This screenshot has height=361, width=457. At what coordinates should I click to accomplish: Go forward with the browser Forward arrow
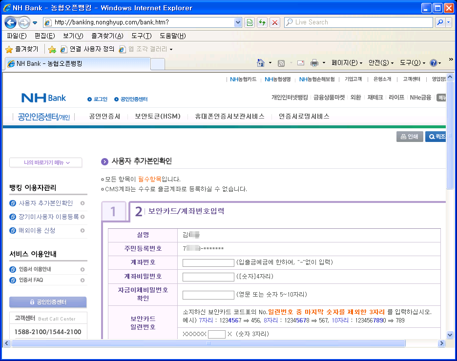pyautogui.click(x=24, y=22)
